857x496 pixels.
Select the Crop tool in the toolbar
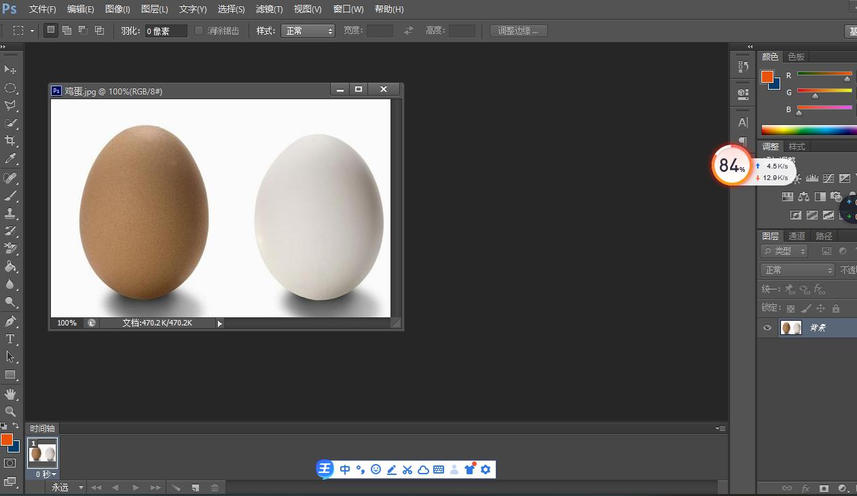pos(10,141)
